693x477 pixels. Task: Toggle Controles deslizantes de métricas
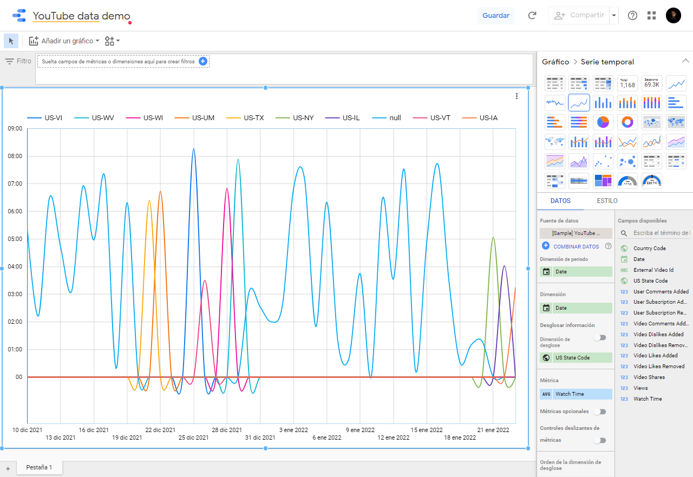(x=599, y=440)
